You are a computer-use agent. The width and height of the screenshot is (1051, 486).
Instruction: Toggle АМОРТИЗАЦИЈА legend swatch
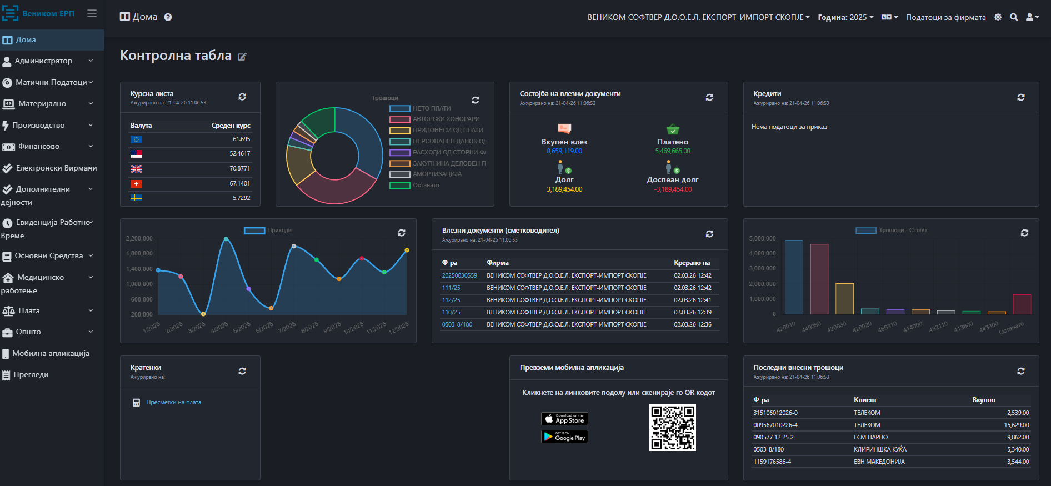click(399, 174)
